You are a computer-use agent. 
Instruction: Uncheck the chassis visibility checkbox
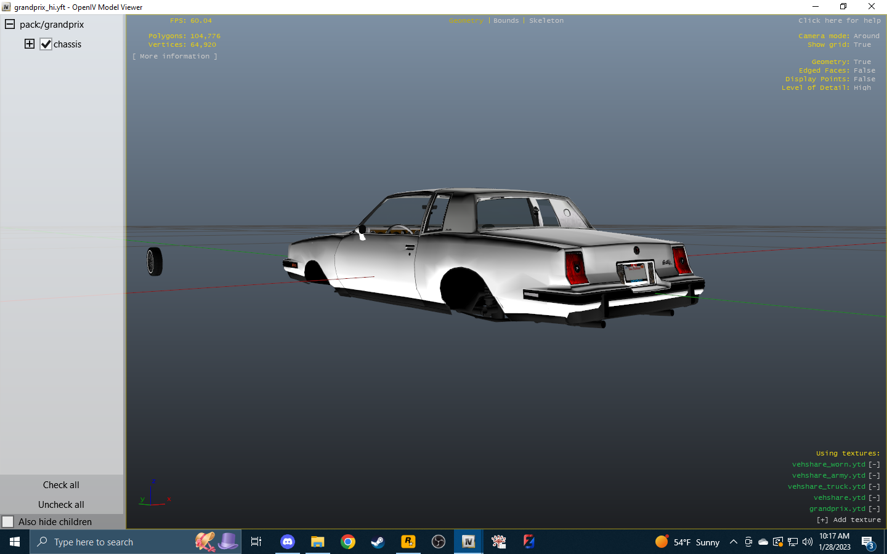46,44
